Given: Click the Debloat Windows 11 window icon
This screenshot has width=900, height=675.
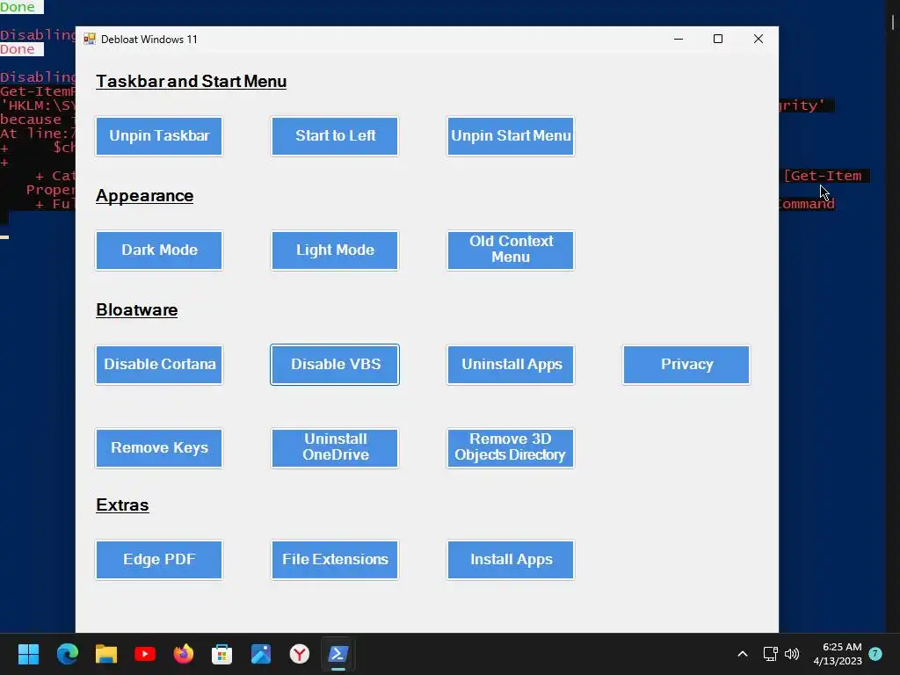Looking at the screenshot, I should [x=90, y=39].
